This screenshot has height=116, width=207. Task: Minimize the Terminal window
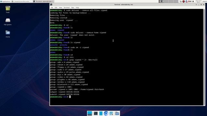pyautogui.click(x=199, y=5)
